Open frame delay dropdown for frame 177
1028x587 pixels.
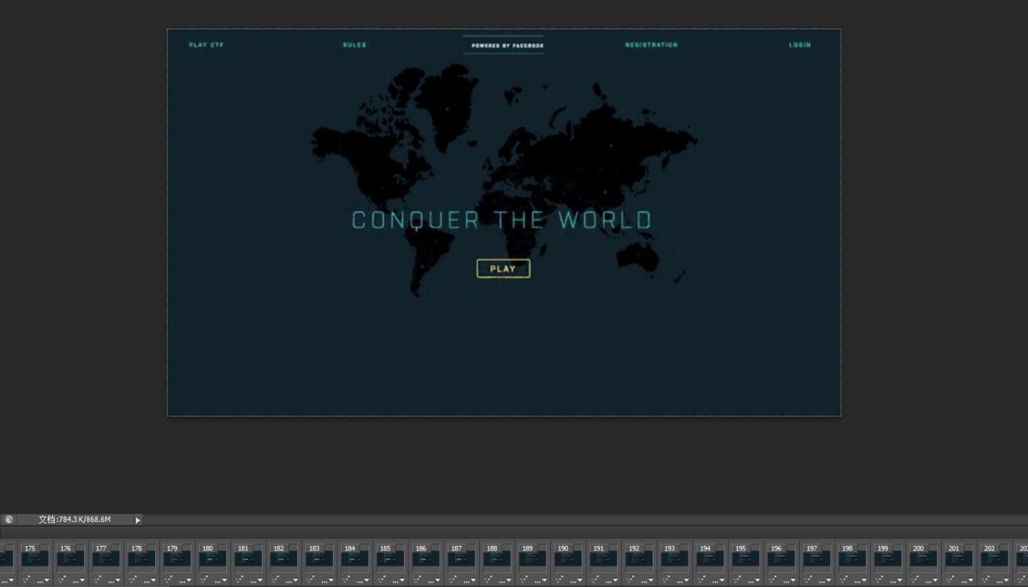pos(112,580)
